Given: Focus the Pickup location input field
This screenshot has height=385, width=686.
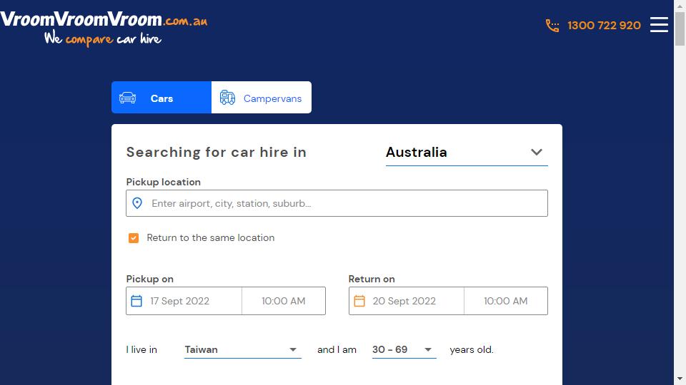Looking at the screenshot, I should coord(337,203).
